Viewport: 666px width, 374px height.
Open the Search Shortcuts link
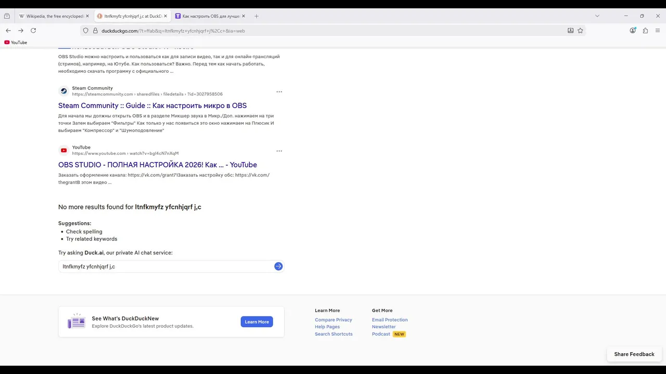tap(334, 334)
